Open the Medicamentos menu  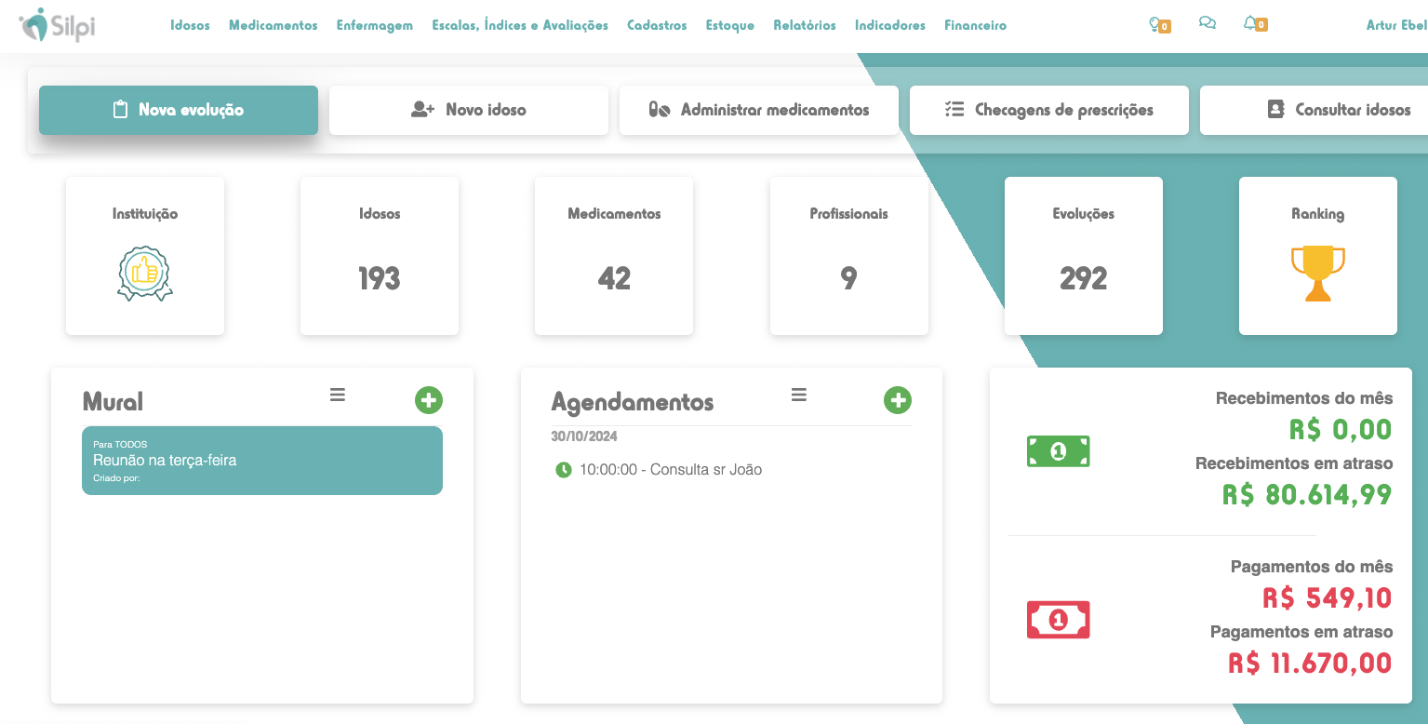(273, 25)
